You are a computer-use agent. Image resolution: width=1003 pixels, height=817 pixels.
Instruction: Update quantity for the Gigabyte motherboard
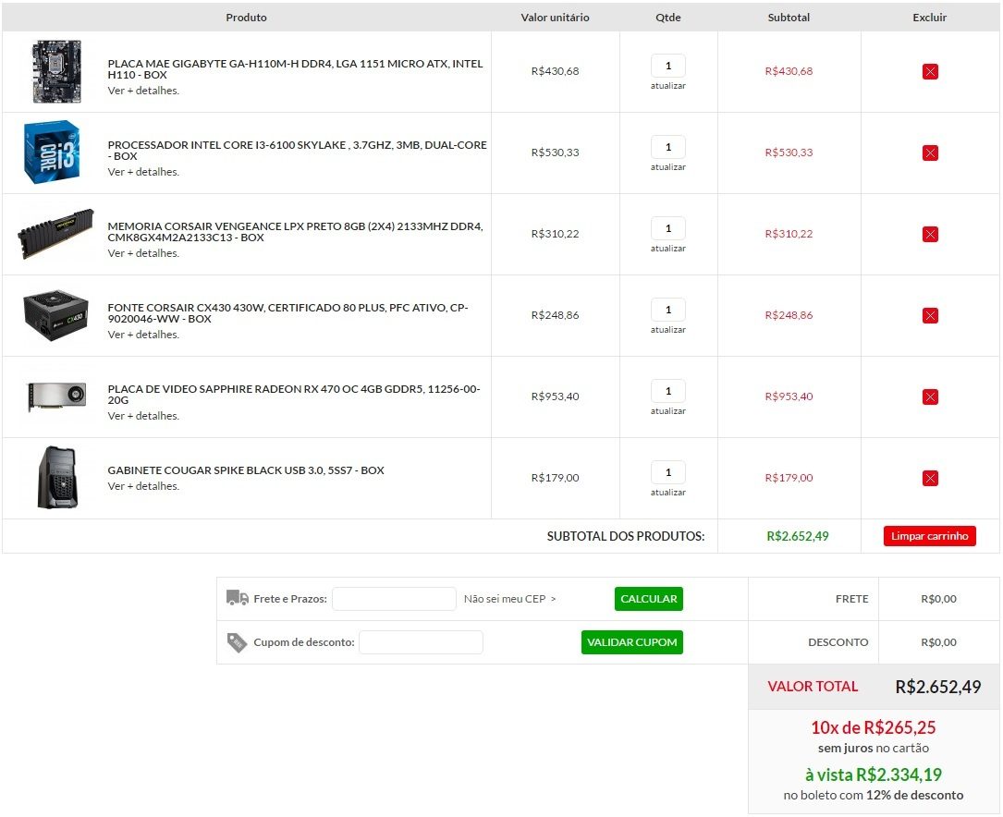click(x=668, y=86)
